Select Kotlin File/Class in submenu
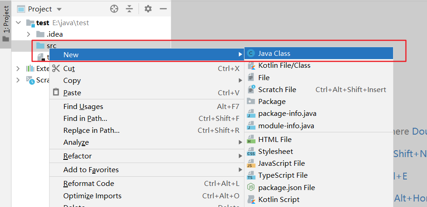The height and width of the screenshot is (207, 427). (319, 65)
